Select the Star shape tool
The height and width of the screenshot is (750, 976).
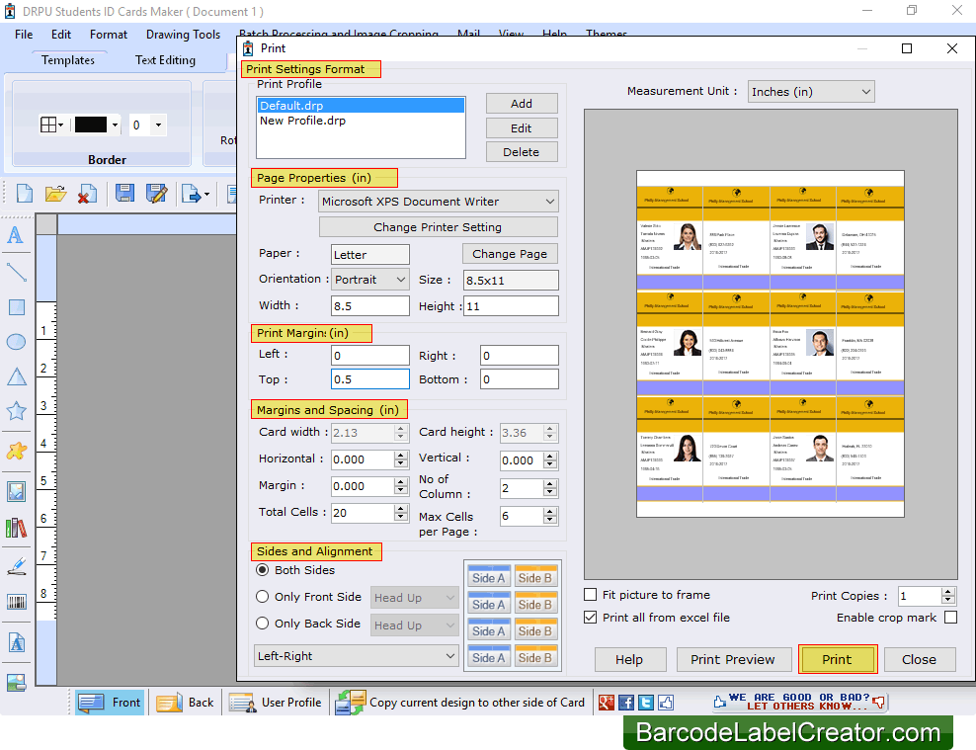tap(16, 408)
